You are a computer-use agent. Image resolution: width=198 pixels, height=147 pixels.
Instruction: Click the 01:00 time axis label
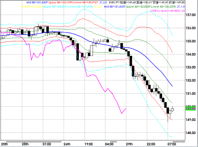(x=47, y=144)
